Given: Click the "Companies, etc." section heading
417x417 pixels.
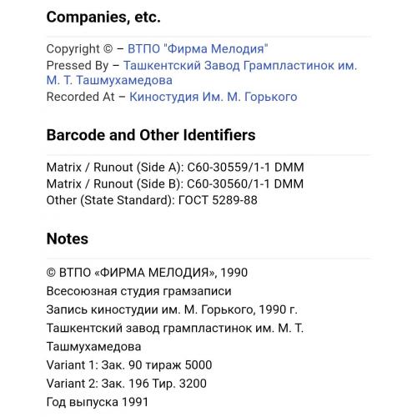Looking at the screenshot, I should pyautogui.click(x=103, y=18).
